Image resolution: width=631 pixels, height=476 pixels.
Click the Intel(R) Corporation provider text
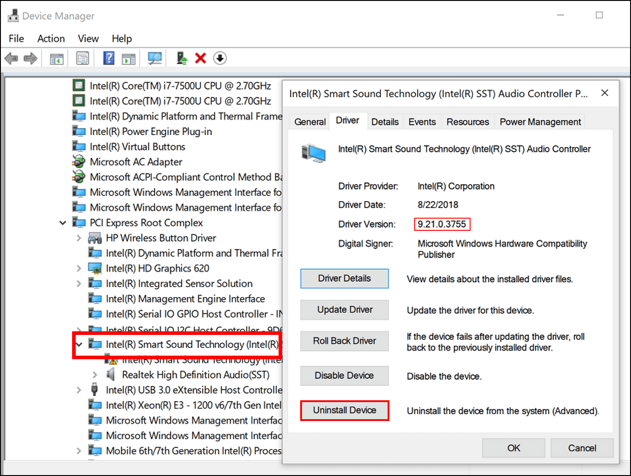click(456, 186)
